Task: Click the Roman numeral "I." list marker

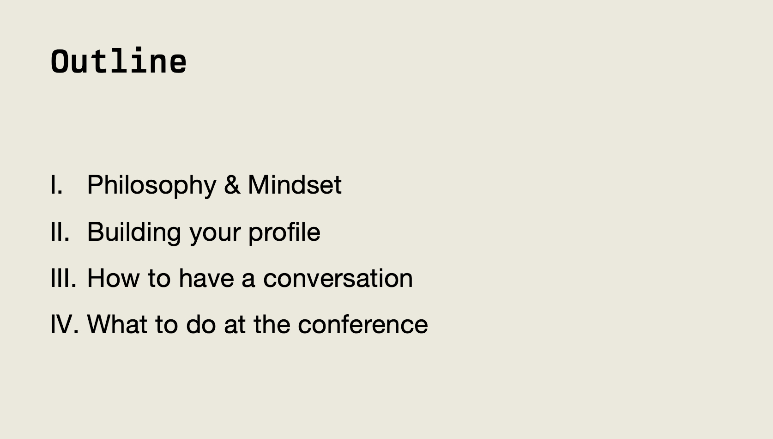Action: pos(56,185)
